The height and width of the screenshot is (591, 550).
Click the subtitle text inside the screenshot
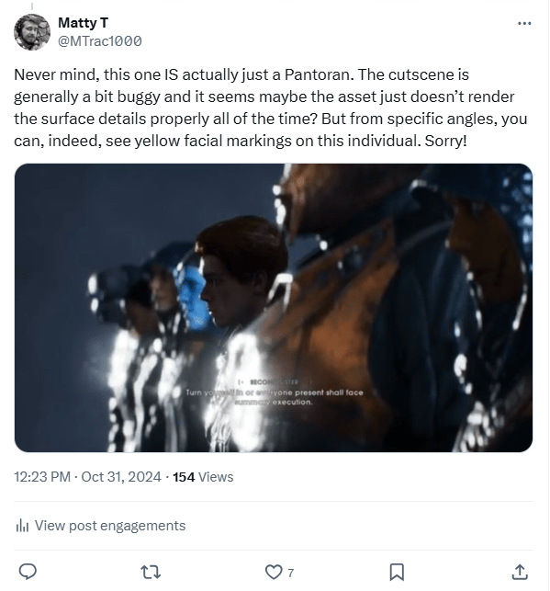pos(274,397)
